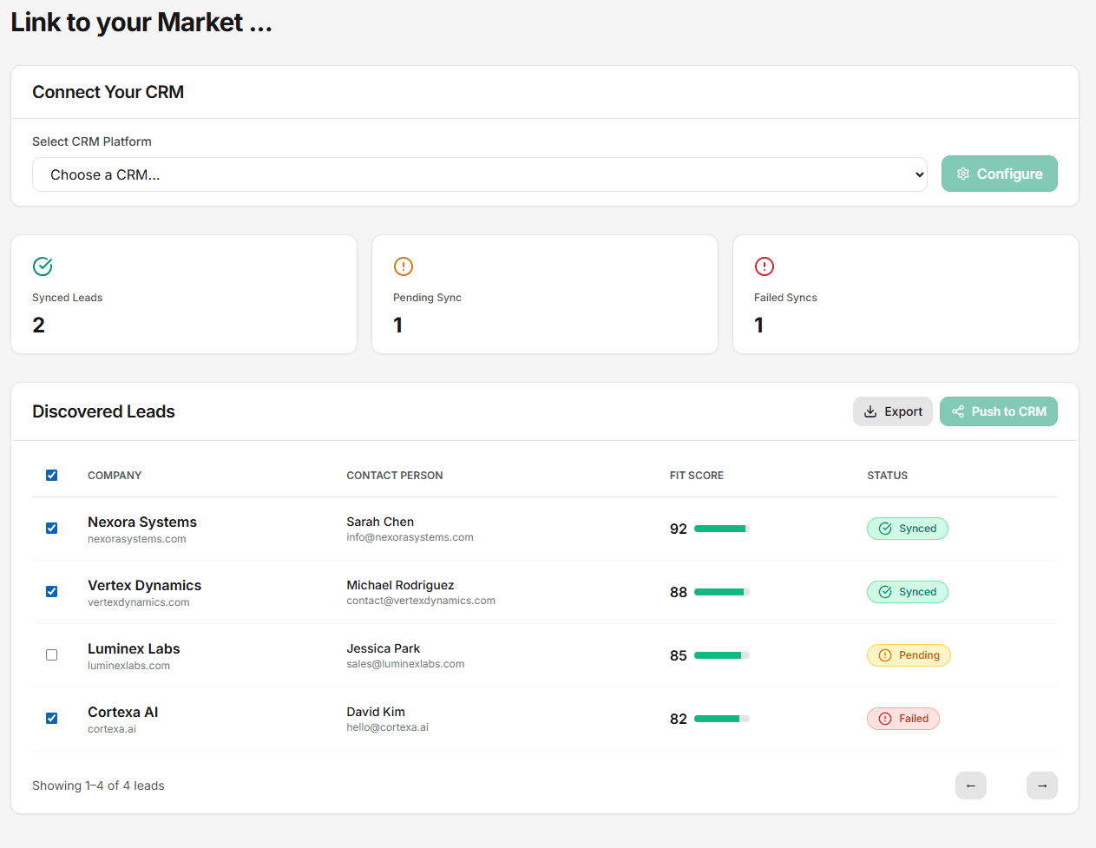Click email contact@vertexdynamics.com
This screenshot has width=1096, height=848.
(x=421, y=601)
